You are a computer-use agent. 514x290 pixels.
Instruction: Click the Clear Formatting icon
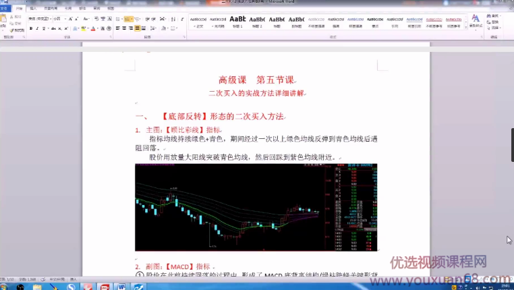coord(96,19)
